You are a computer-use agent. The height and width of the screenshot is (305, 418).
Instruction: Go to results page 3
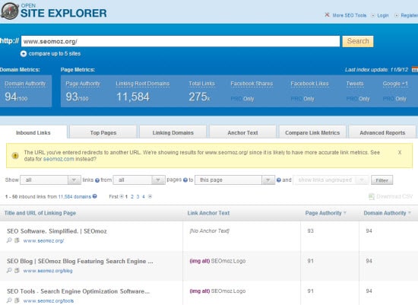tap(138, 197)
